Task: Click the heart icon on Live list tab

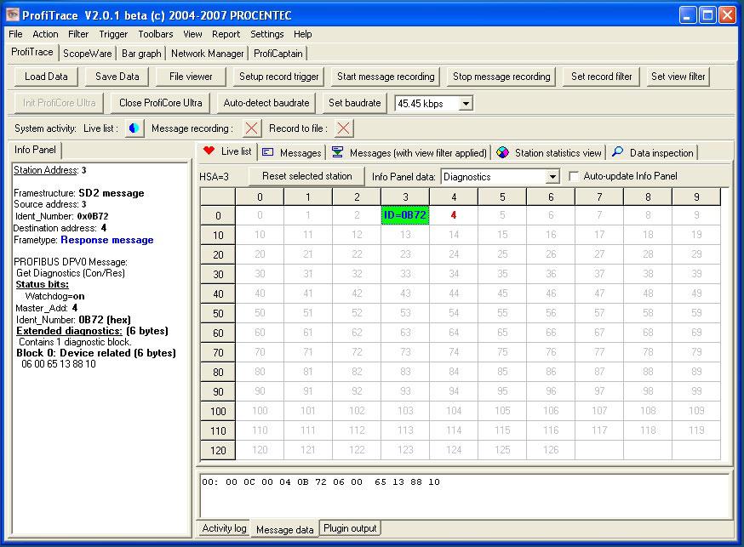Action: tap(209, 151)
